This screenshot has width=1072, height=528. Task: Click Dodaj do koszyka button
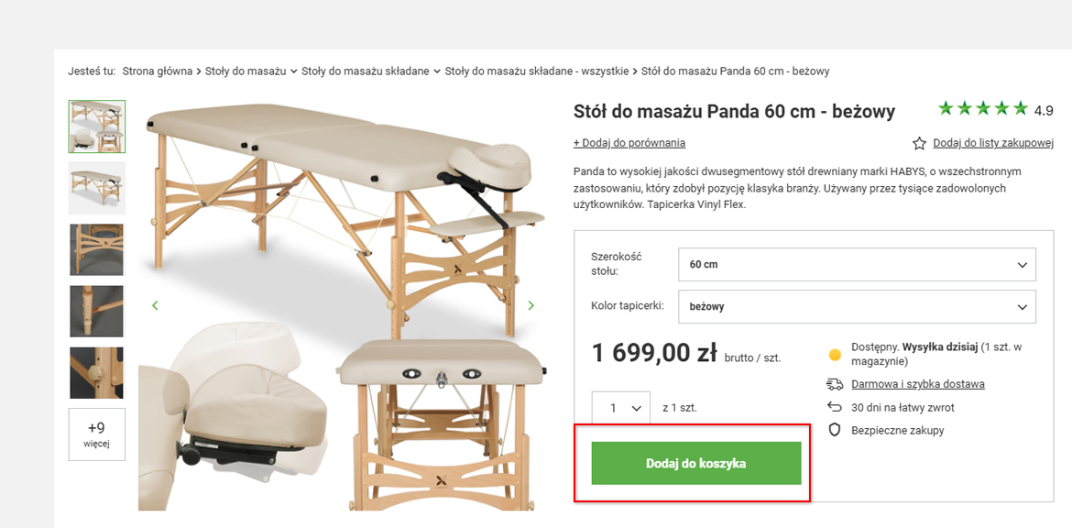696,463
